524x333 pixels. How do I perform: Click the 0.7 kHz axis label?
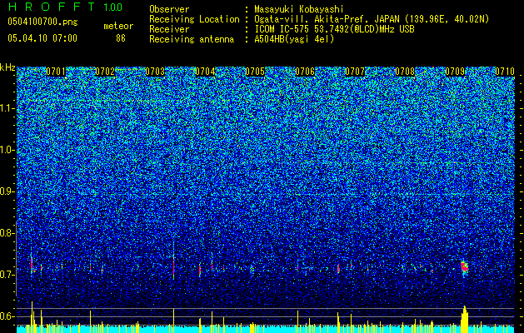tap(7, 275)
